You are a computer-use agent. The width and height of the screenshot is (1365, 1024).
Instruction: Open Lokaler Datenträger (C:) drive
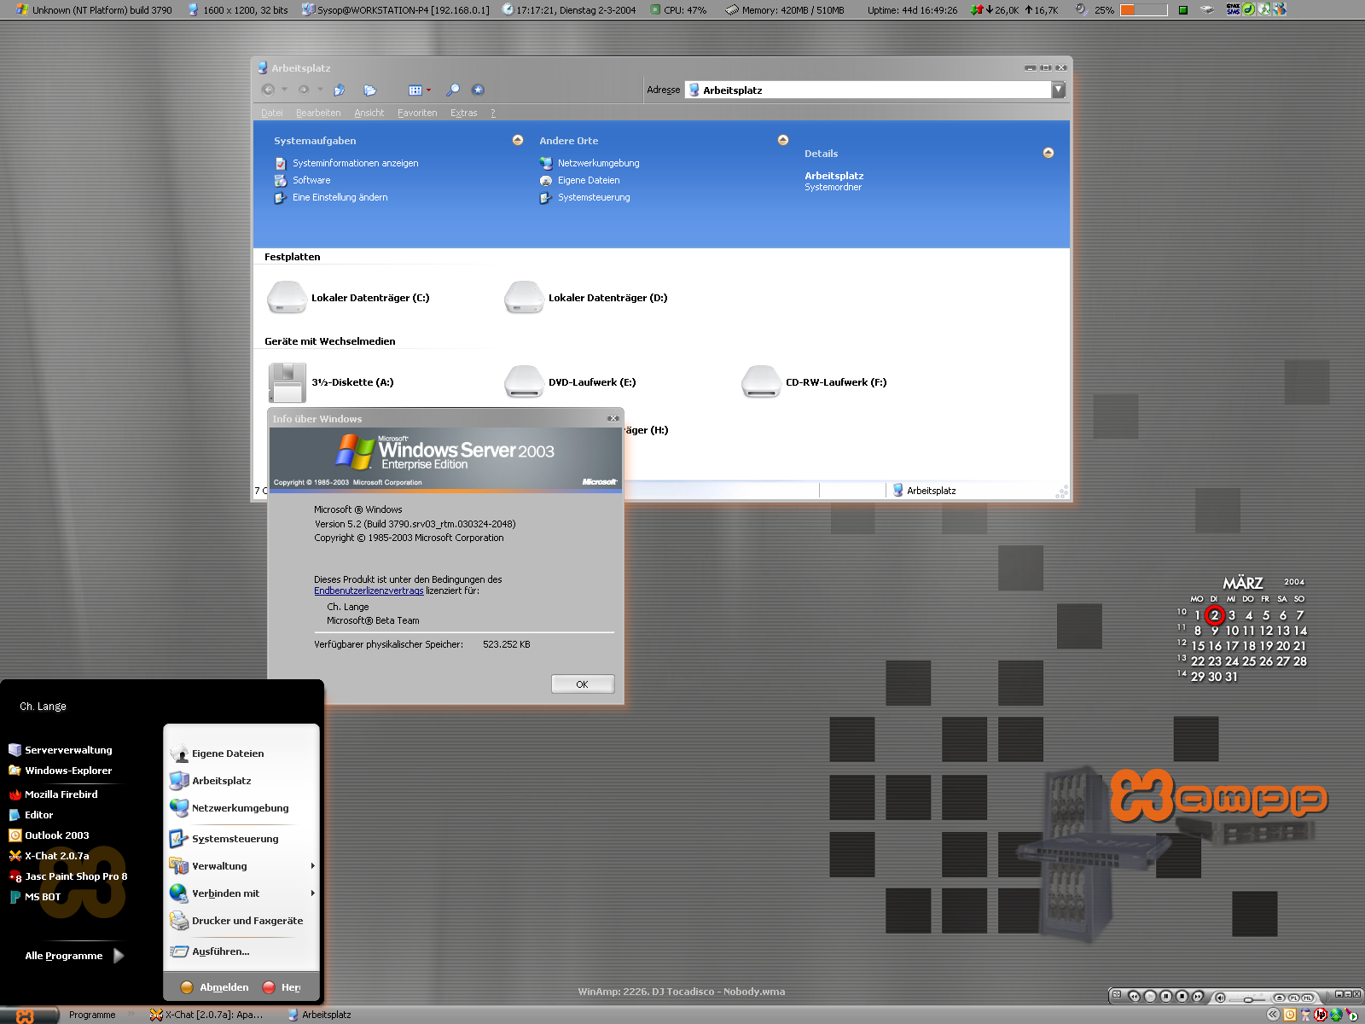pyautogui.click(x=287, y=298)
